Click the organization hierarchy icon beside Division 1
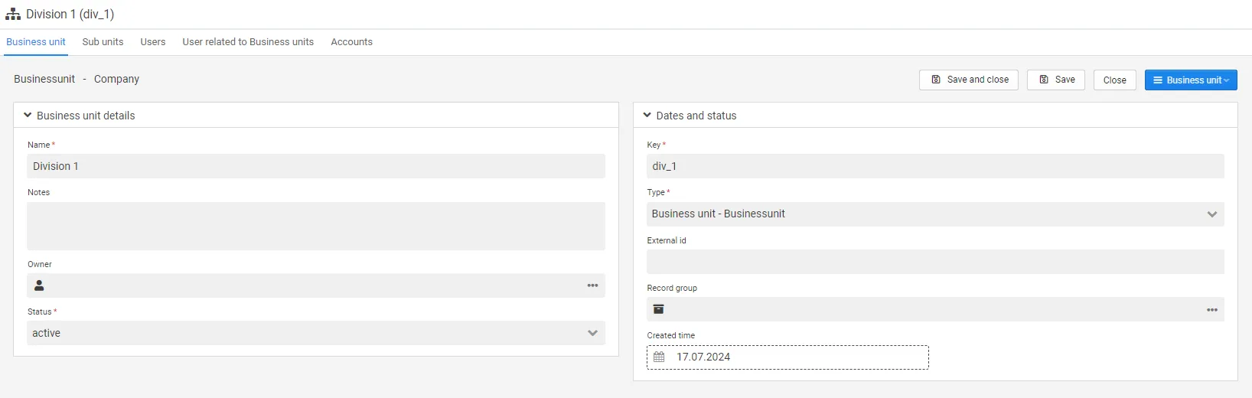Viewport: 1252px width, 398px height. coord(13,15)
